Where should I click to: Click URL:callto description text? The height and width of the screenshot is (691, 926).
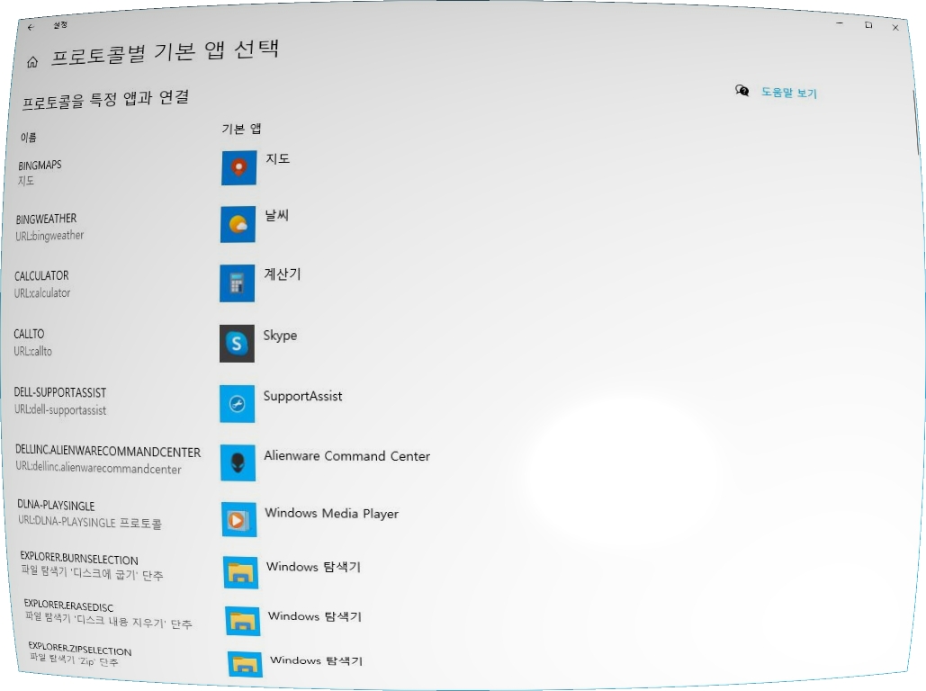(32, 351)
